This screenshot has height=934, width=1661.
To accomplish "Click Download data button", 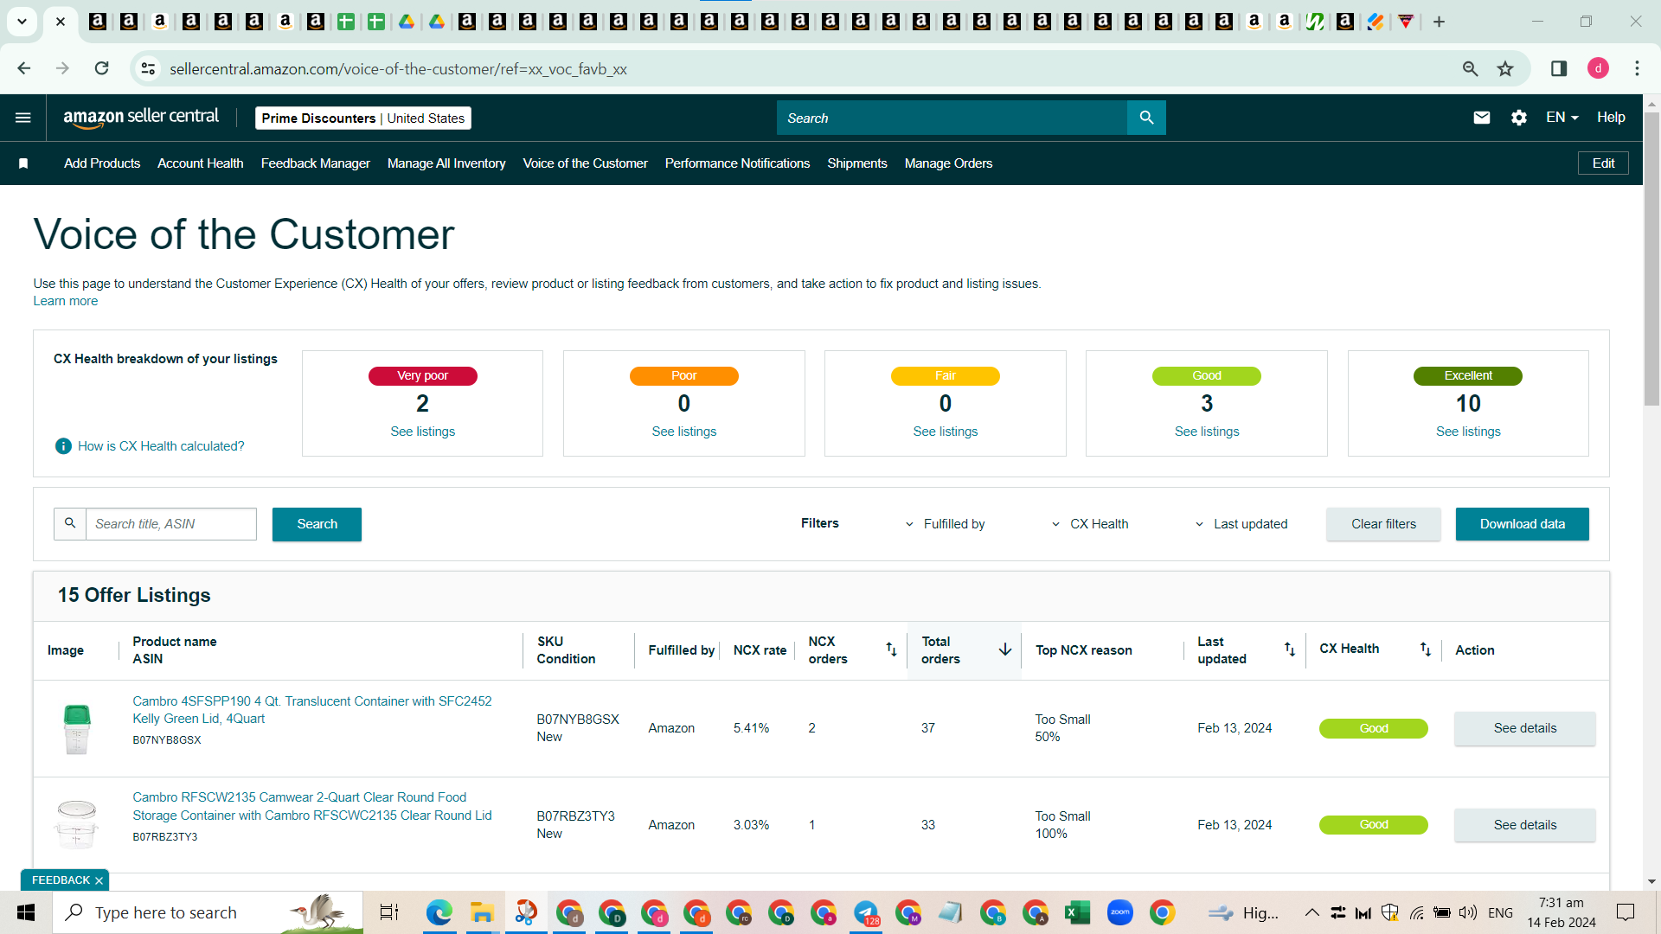I will [x=1522, y=524].
